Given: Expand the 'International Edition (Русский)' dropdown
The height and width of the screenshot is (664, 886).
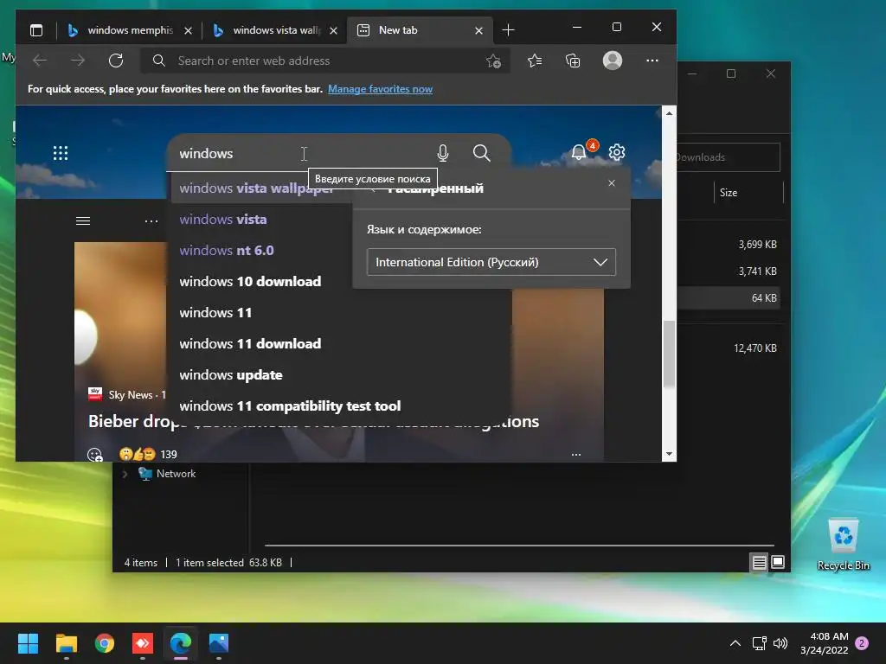Looking at the screenshot, I should click(x=491, y=262).
